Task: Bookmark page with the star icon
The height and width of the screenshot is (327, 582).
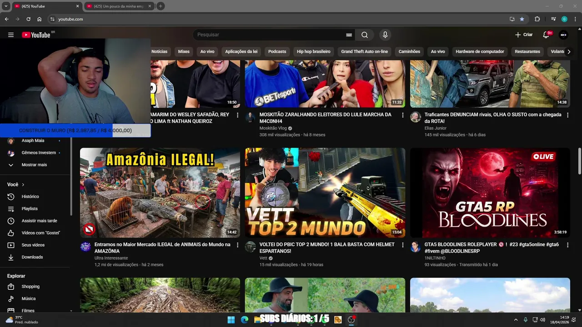Action: pyautogui.click(x=522, y=19)
